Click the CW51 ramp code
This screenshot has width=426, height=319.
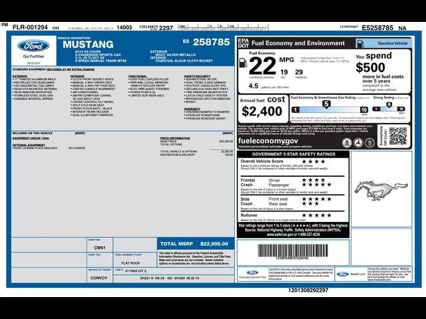[x=99, y=248]
